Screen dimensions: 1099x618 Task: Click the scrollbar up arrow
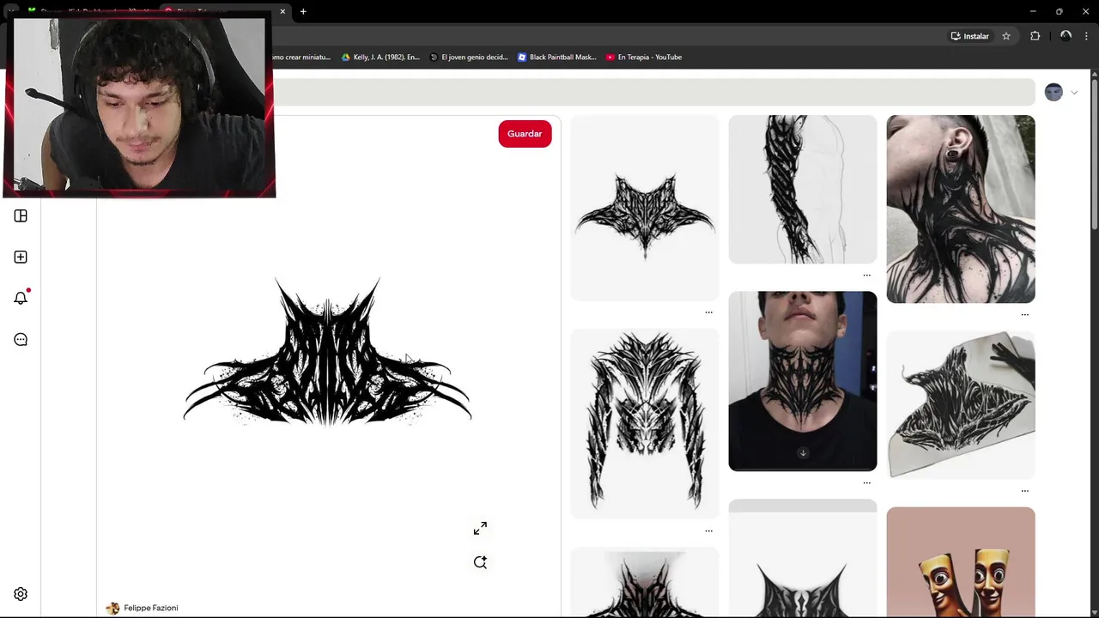[x=1093, y=75]
